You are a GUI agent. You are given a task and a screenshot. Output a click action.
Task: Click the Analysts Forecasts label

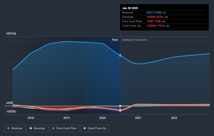pyautogui.click(x=135, y=40)
